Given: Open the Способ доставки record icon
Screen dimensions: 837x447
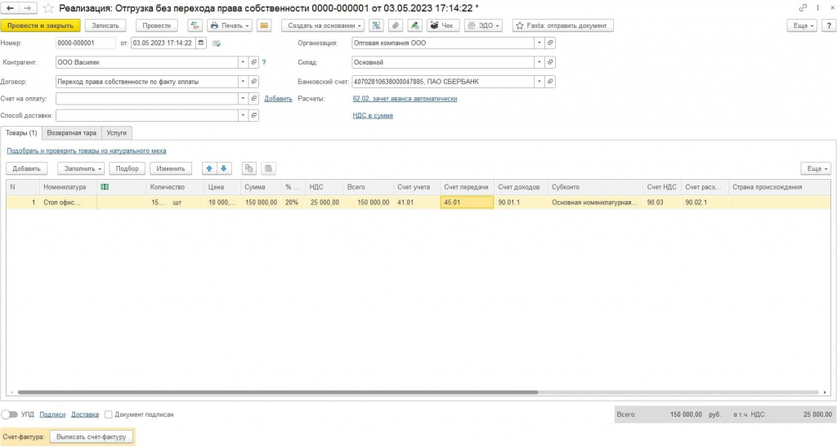Looking at the screenshot, I should pyautogui.click(x=254, y=115).
